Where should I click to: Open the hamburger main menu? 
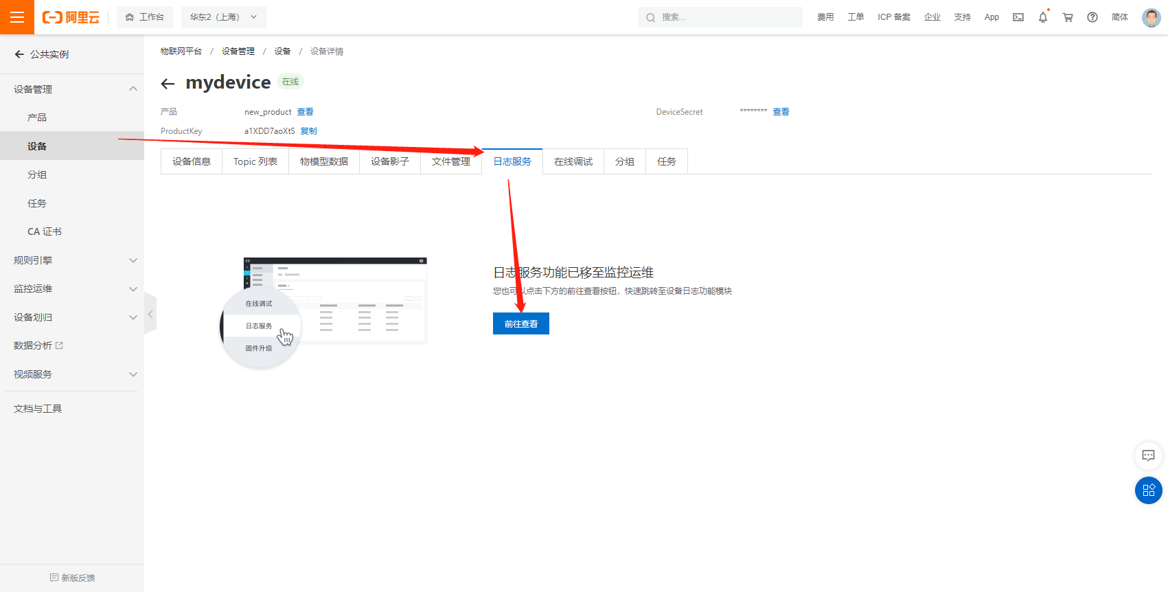click(x=17, y=17)
